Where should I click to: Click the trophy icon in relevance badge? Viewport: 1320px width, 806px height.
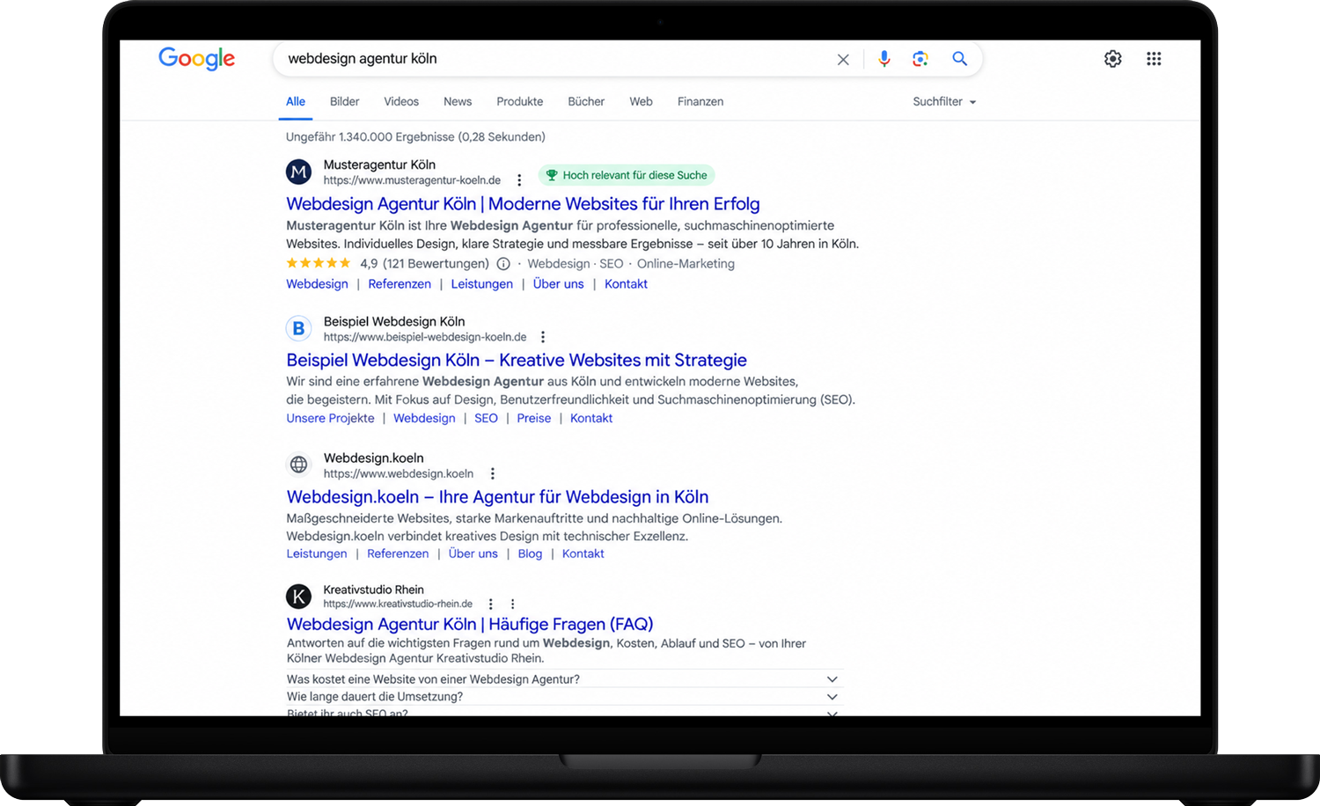click(552, 175)
